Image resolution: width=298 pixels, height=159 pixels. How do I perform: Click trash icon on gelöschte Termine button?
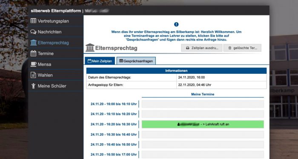[x=229, y=48]
